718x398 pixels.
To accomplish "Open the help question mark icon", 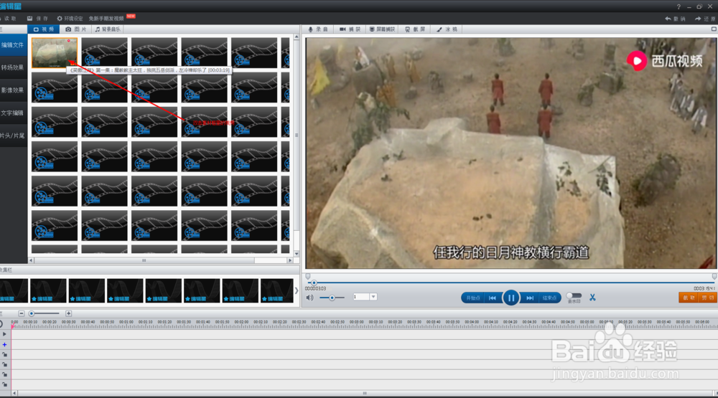I will (x=679, y=6).
